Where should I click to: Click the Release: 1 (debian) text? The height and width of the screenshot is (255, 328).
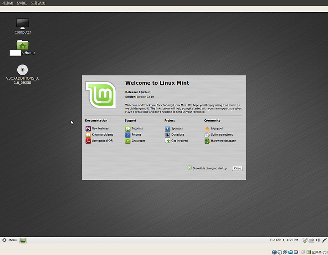[138, 92]
